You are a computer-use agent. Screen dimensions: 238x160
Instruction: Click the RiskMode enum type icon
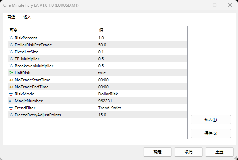tap(11, 94)
